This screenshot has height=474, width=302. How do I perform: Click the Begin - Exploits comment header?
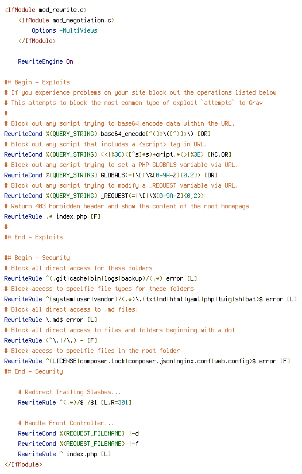coord(37,82)
